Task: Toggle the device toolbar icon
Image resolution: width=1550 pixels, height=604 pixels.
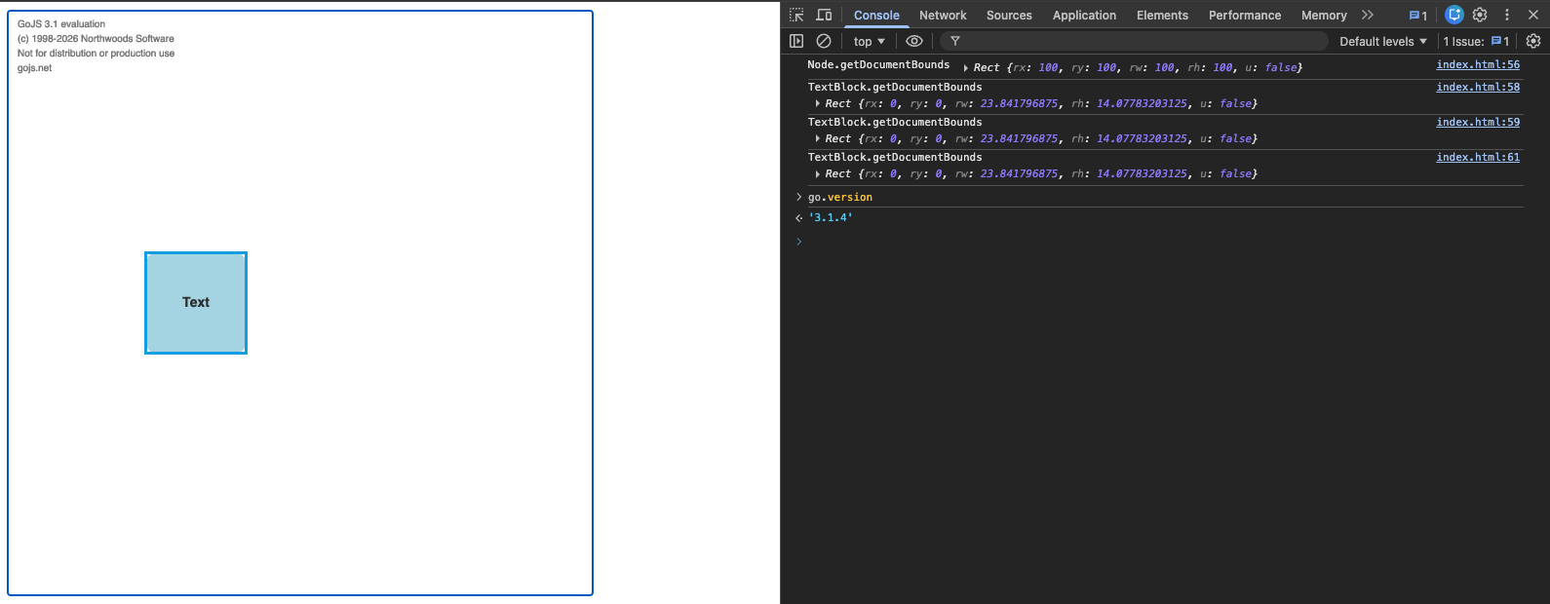Action: click(x=824, y=15)
